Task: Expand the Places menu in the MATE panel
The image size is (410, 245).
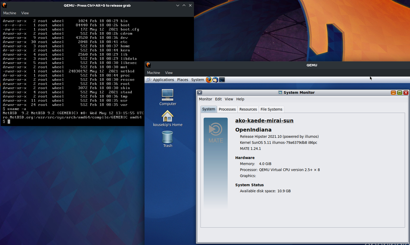Action: click(x=182, y=80)
